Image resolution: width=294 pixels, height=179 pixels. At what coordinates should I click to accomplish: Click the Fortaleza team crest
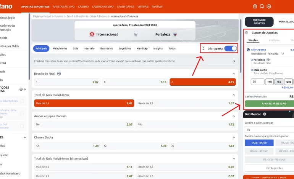point(175,34)
